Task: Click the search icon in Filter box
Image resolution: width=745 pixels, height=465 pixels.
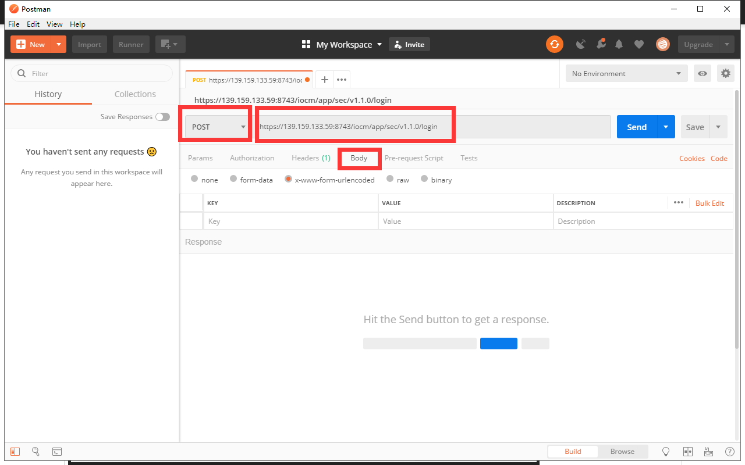Action: [22, 73]
